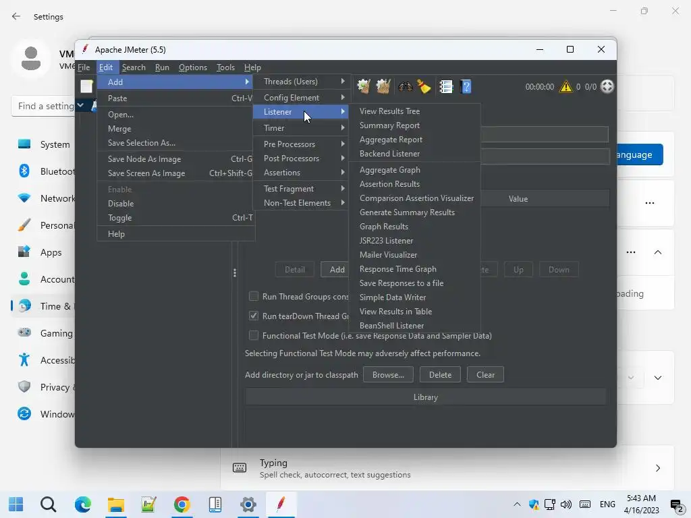Open the notification center icon

tap(676, 505)
